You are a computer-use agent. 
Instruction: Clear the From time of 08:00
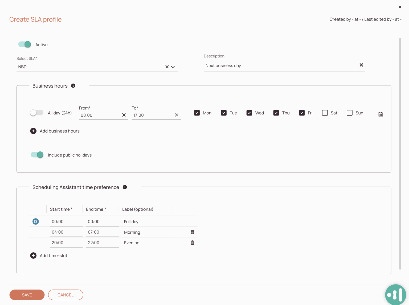(124, 115)
